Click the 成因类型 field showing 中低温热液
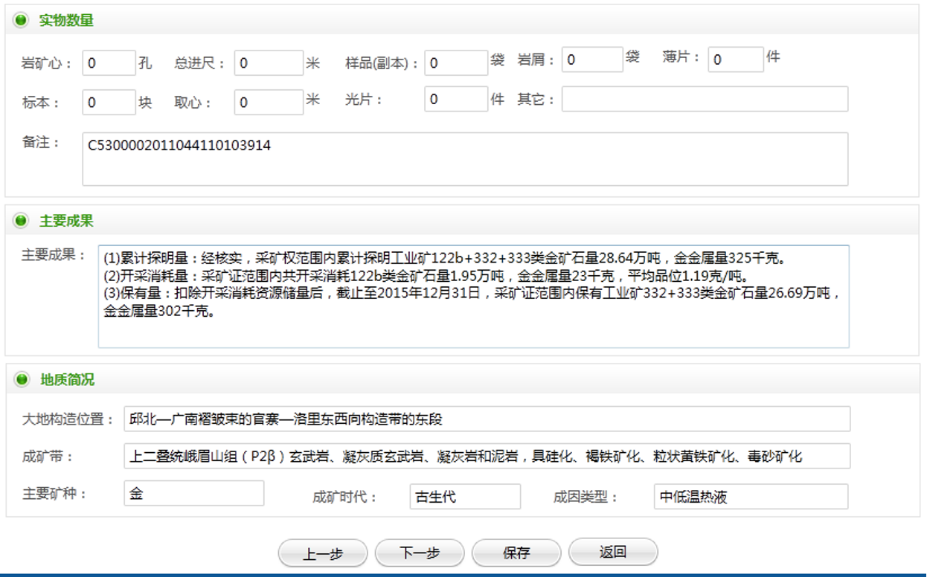The height and width of the screenshot is (583, 927). pos(751,497)
